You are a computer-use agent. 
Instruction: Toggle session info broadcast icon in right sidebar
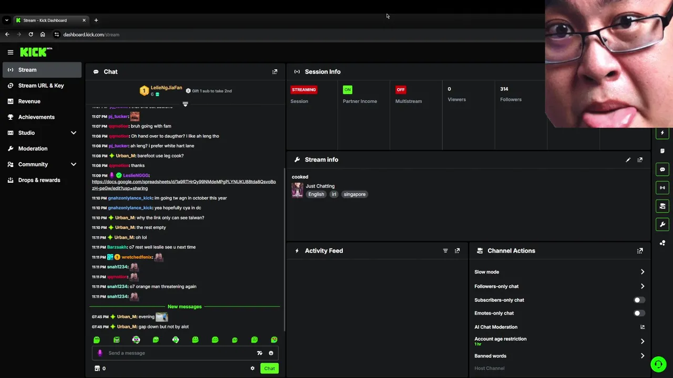point(662,188)
